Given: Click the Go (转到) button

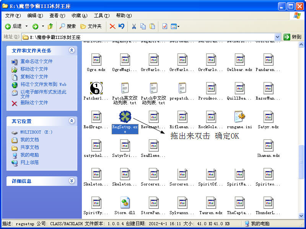Looking at the screenshot, I should click(x=292, y=37).
